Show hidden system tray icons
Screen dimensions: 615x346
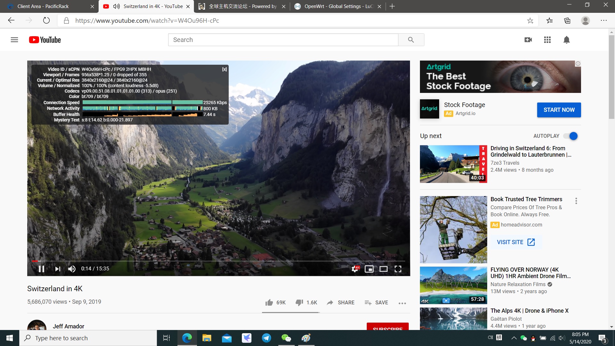click(x=514, y=338)
